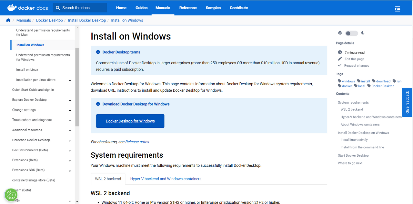Expand Explore Docker Desktop arrow
Image resolution: width=413 pixels, height=204 pixels.
[70, 101]
